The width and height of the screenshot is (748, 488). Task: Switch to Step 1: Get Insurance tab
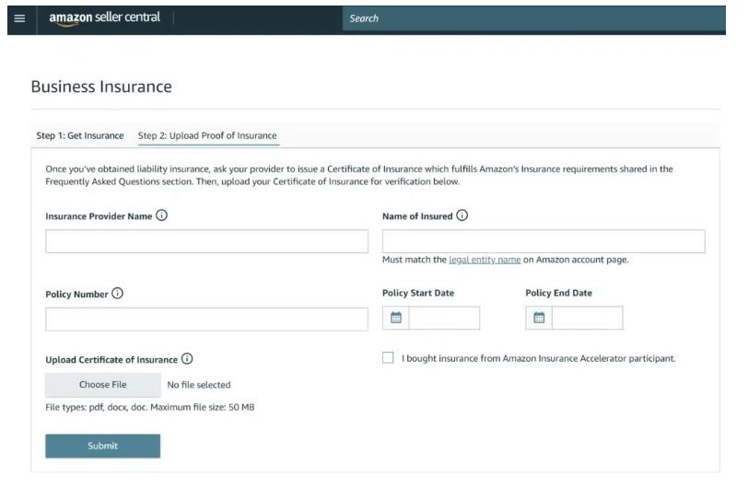[x=80, y=135]
